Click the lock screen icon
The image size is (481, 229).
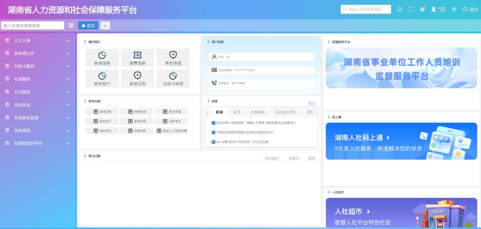(454, 9)
